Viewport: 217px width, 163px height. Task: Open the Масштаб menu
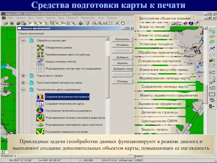click(x=72, y=18)
